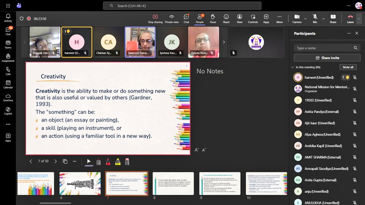This screenshot has width=365, height=205.
Task: Click the recording indicator icon
Action: click(29, 19)
